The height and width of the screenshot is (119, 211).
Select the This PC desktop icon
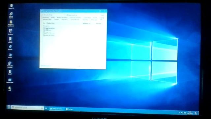point(10,56)
